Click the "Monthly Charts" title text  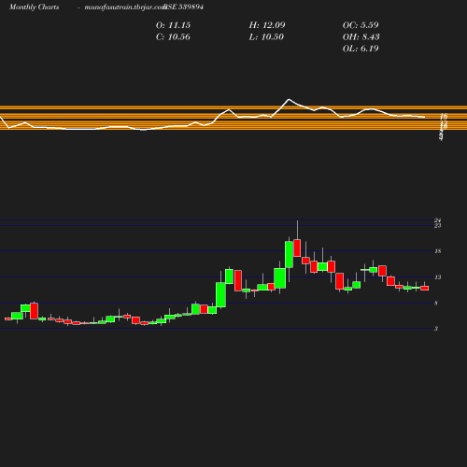point(35,7)
